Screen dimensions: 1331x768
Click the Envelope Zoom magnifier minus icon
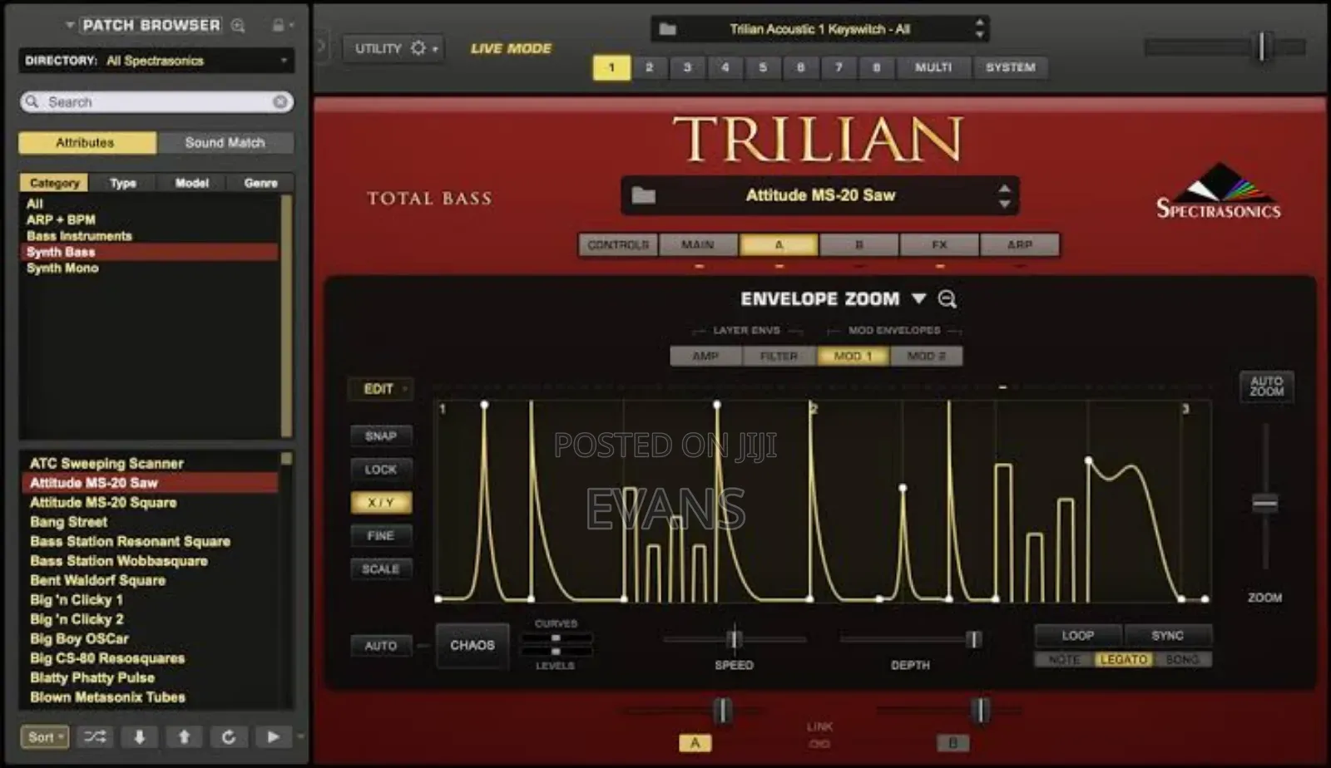coord(947,299)
